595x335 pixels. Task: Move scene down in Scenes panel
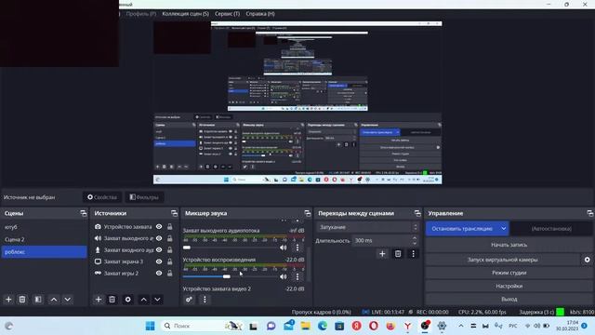tap(68, 300)
